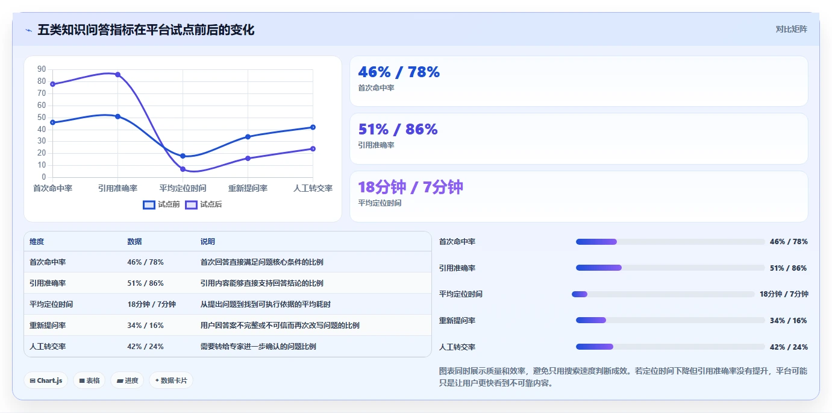Select the Chart.js chip
Screen dimensions: 832x413
tap(46, 380)
